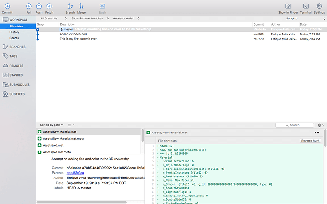Image resolution: width=327 pixels, height=204 pixels.
Task: Select commit 'This is my first commit ever.'
Action: coord(181,39)
